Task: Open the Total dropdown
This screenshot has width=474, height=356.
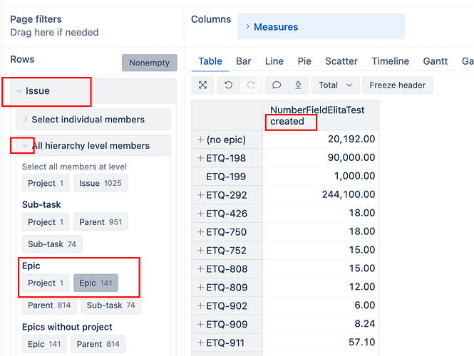Action: [335, 85]
